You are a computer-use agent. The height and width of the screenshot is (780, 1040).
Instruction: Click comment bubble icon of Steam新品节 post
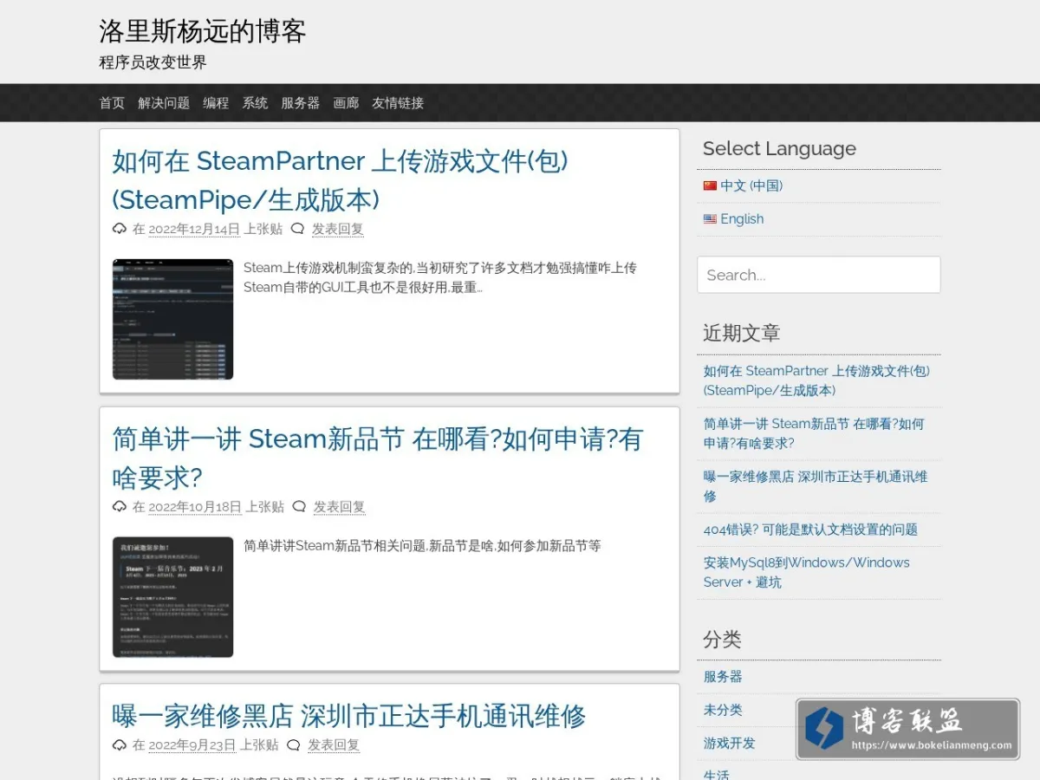point(299,506)
